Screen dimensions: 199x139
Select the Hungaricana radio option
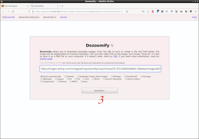pos(41,81)
